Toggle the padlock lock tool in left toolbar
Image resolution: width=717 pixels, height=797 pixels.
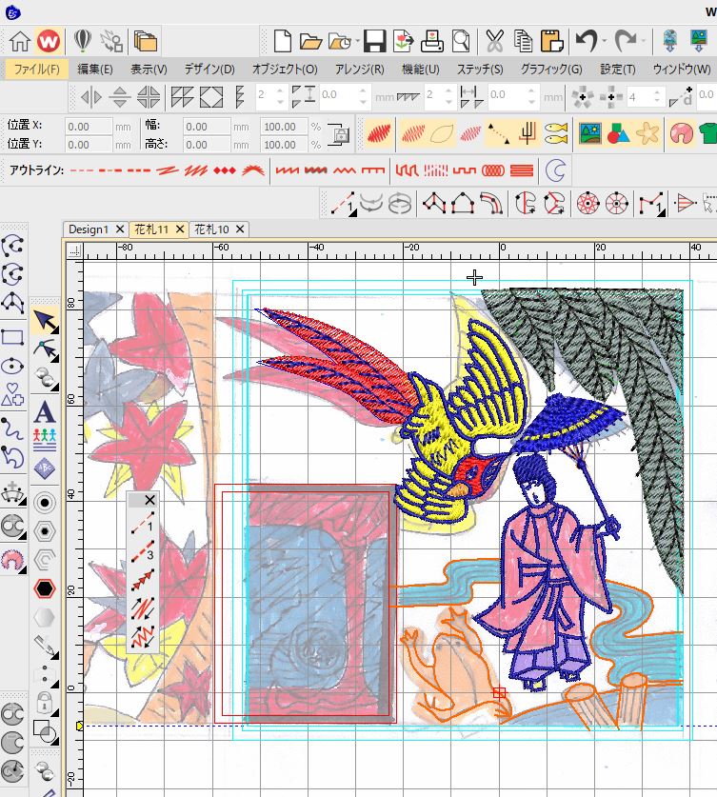(x=45, y=702)
